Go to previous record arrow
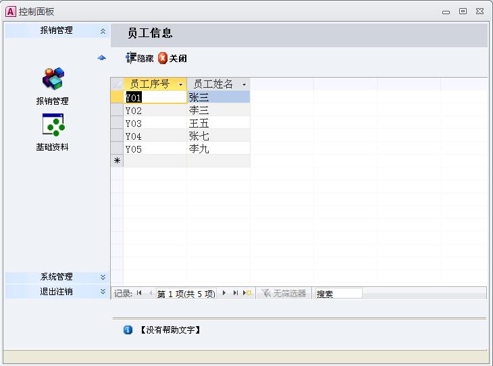This screenshot has height=366, width=493. pyautogui.click(x=151, y=293)
